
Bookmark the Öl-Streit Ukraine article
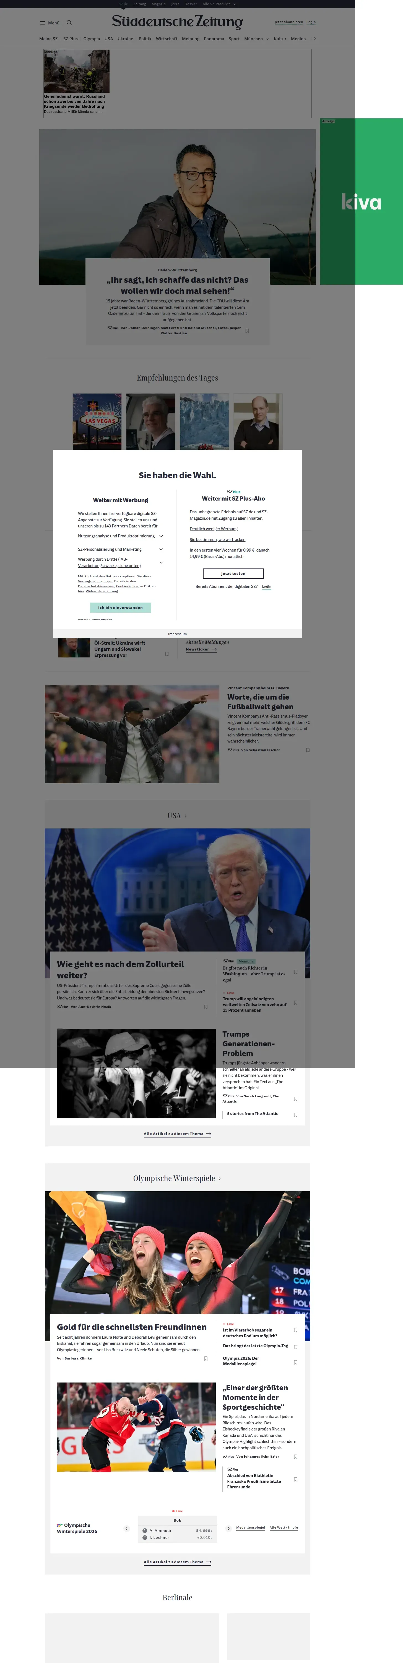coord(167,654)
